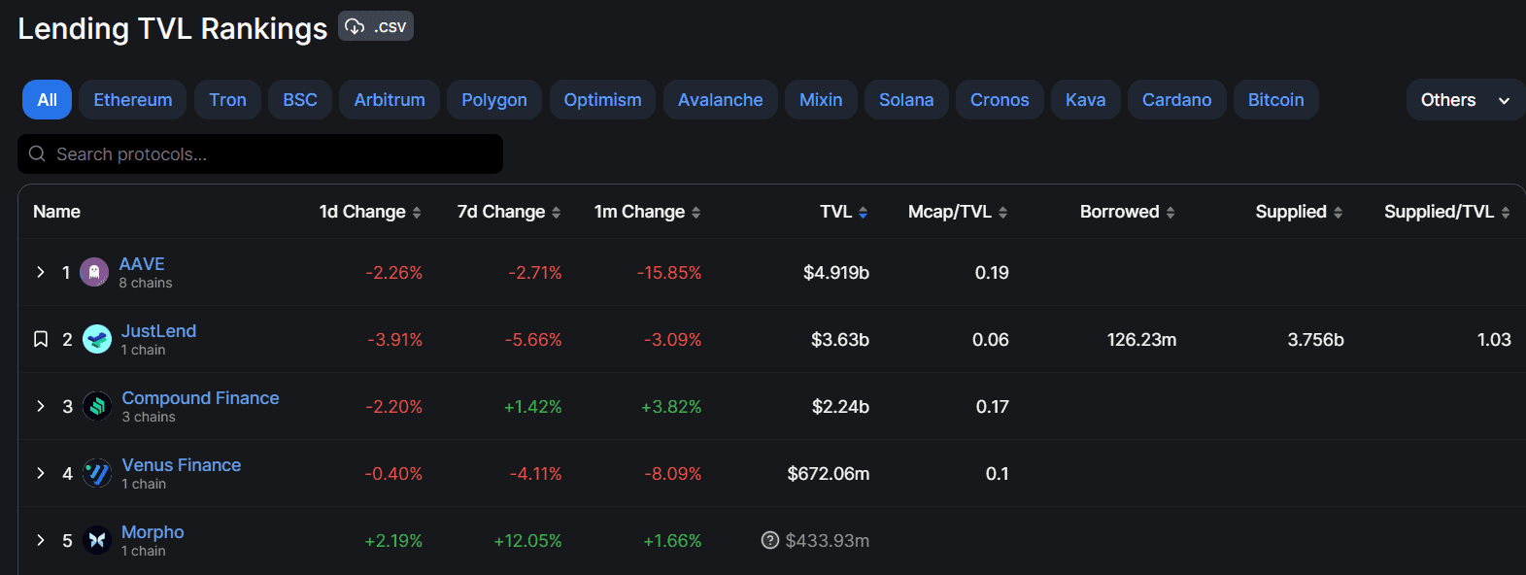Click the Name column header
Screen dimensions: 1526x575
coord(56,212)
